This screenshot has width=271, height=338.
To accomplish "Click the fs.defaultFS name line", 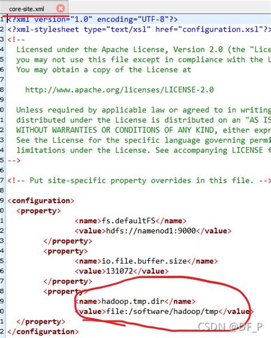I will tap(131, 221).
